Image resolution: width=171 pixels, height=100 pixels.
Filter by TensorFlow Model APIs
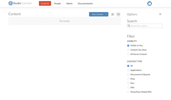coord(139,92)
